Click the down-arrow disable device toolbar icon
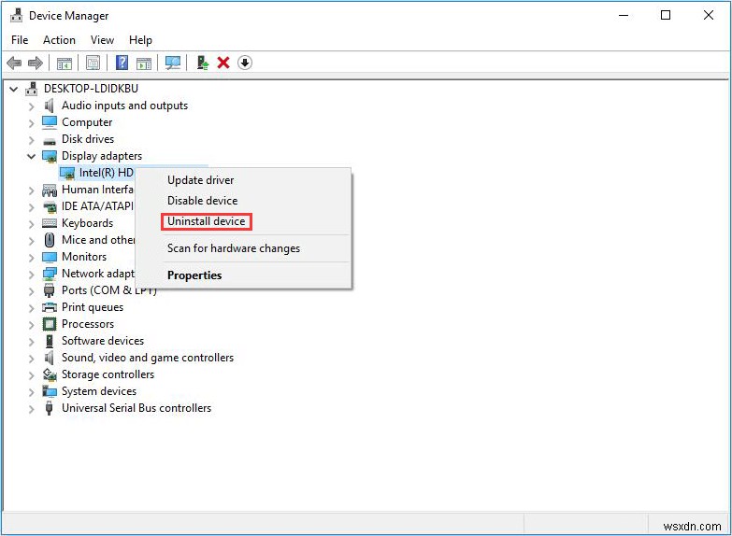Screen dimensions: 732x536 pyautogui.click(x=245, y=63)
